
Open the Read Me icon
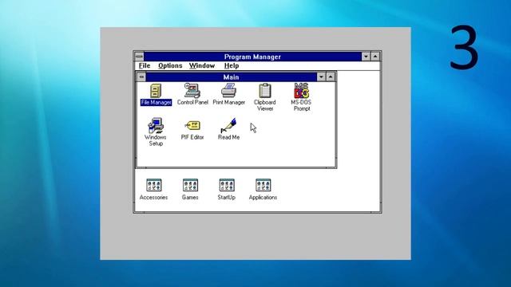[229, 126]
